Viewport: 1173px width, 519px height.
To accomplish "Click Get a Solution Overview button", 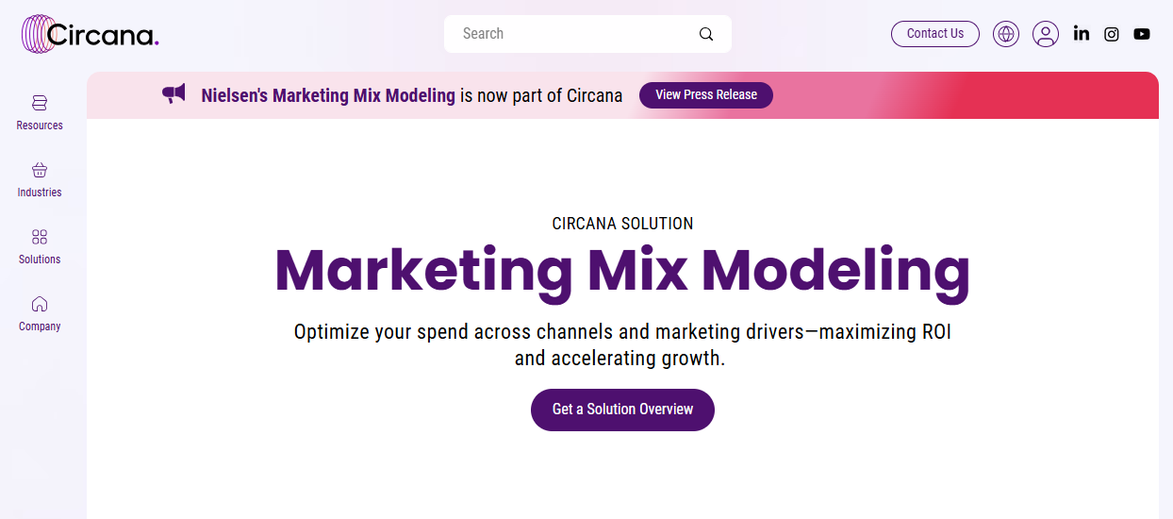I will coord(622,410).
